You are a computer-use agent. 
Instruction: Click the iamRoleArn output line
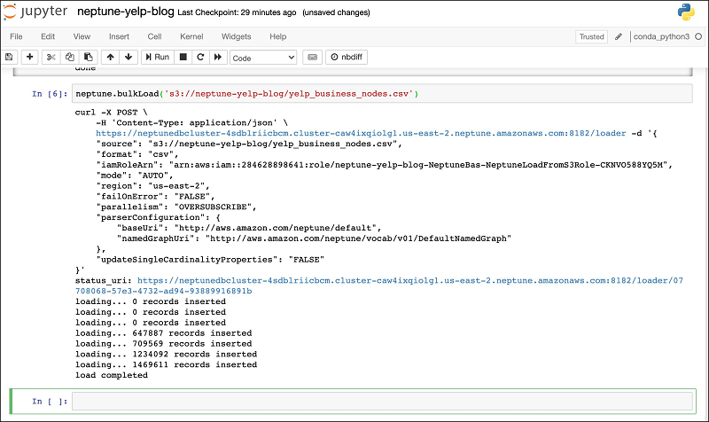[385, 165]
